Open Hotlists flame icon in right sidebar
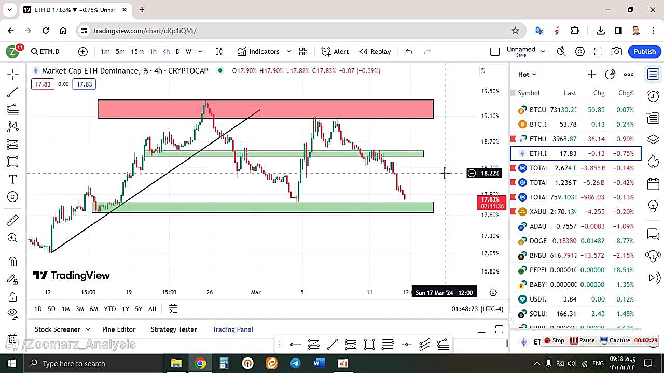Viewport: 664px width, 373px height. (653, 162)
